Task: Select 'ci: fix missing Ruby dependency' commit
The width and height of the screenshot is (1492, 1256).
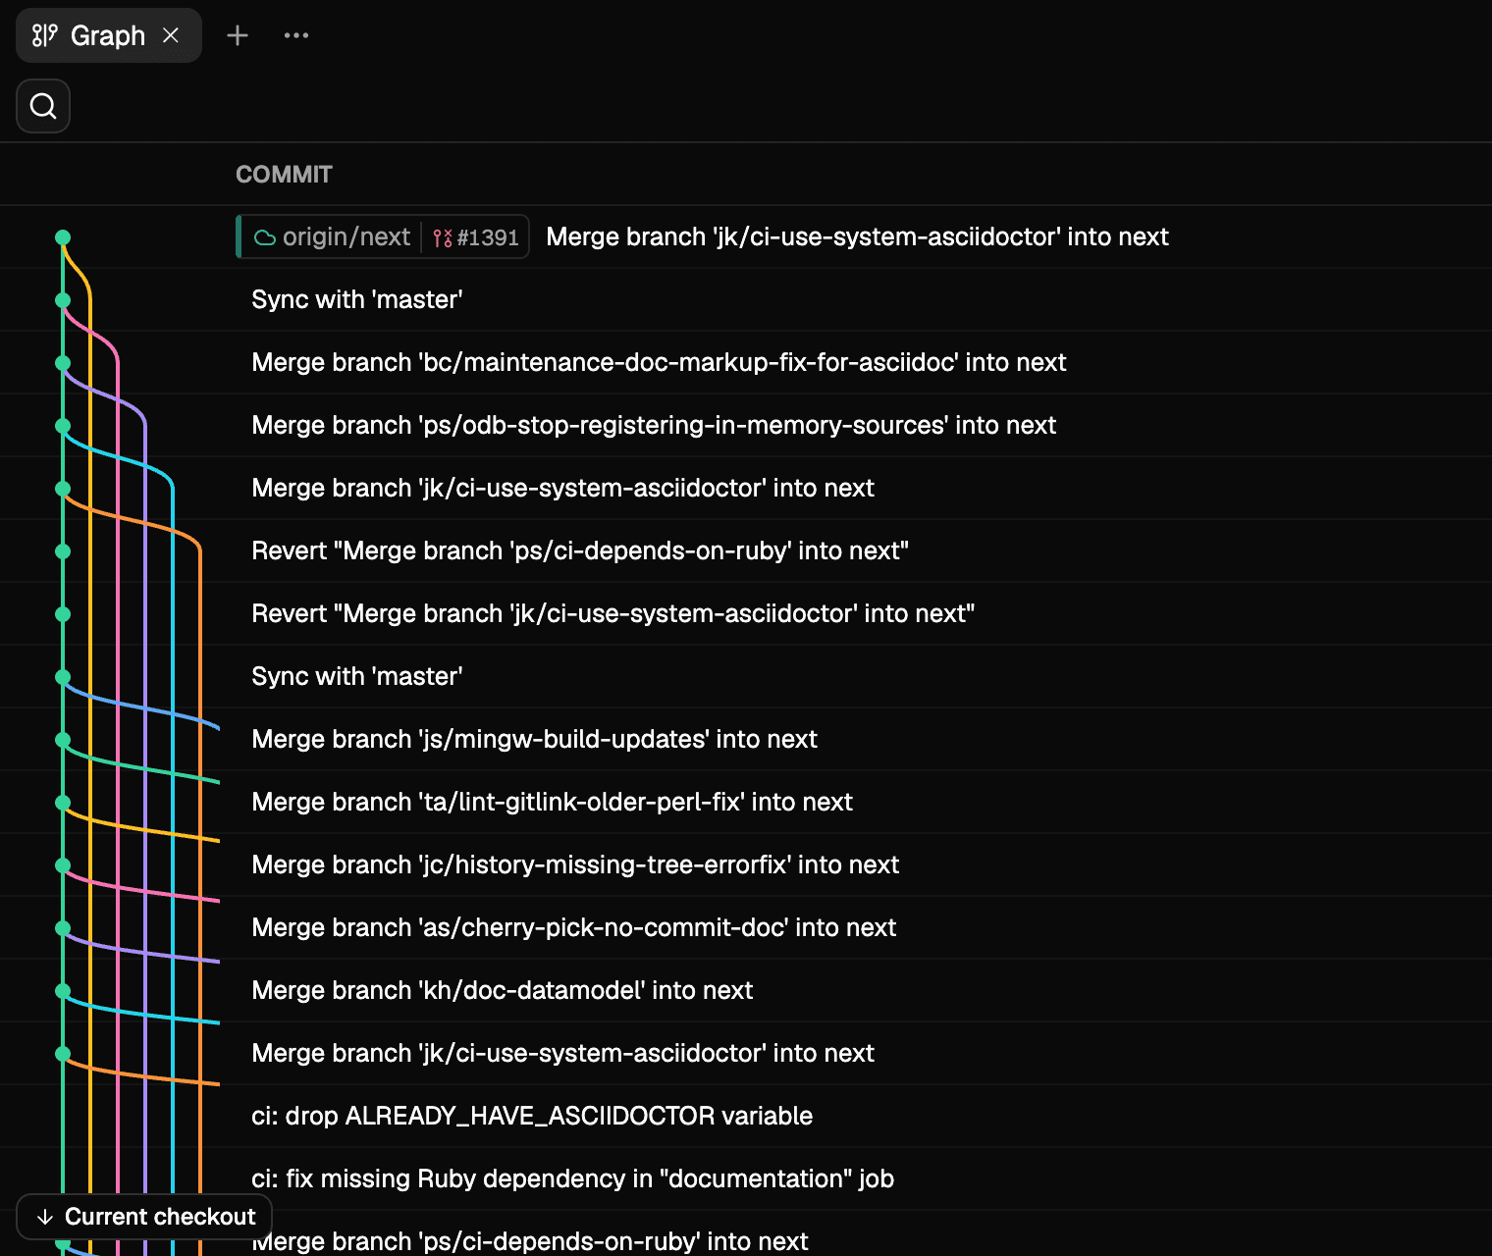Action: 746,1178
